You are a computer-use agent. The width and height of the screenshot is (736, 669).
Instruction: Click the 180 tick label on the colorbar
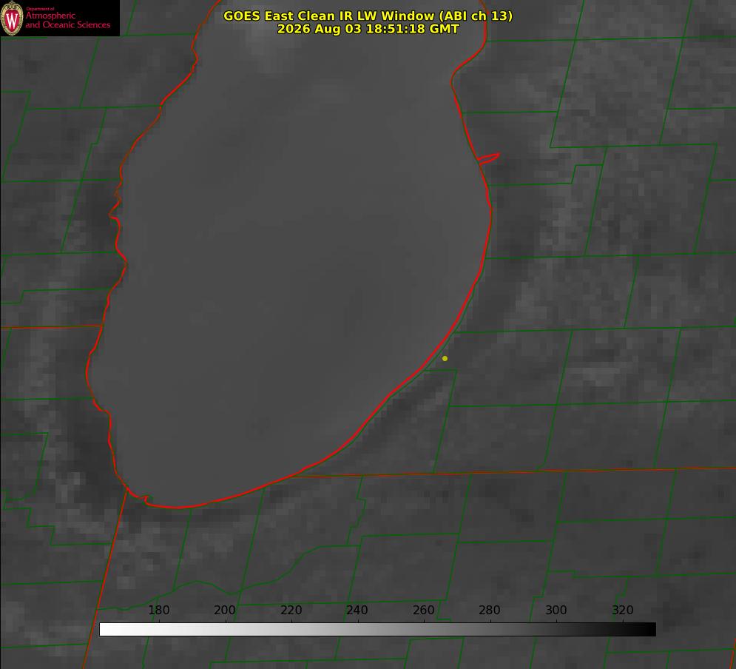coord(158,610)
